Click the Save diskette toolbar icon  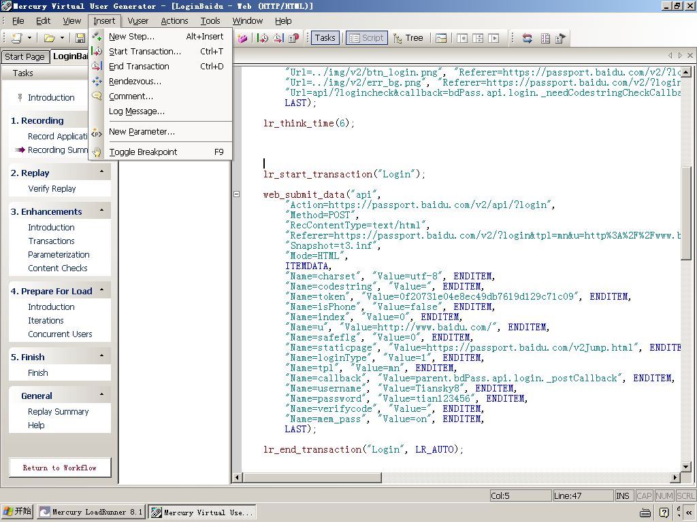[x=80, y=38]
